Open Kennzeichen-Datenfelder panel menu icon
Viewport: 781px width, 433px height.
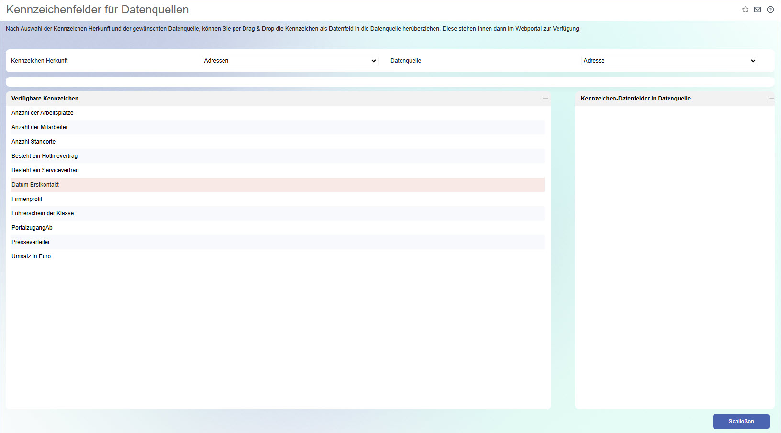[x=771, y=99]
